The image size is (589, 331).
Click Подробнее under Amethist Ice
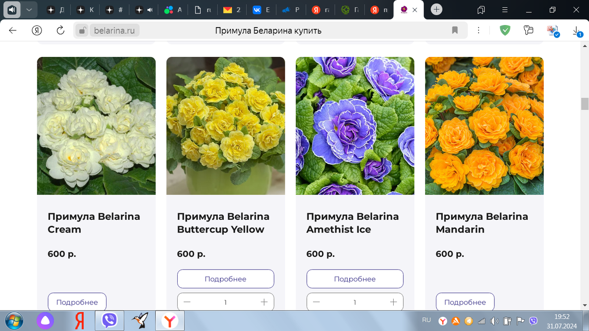(x=355, y=279)
